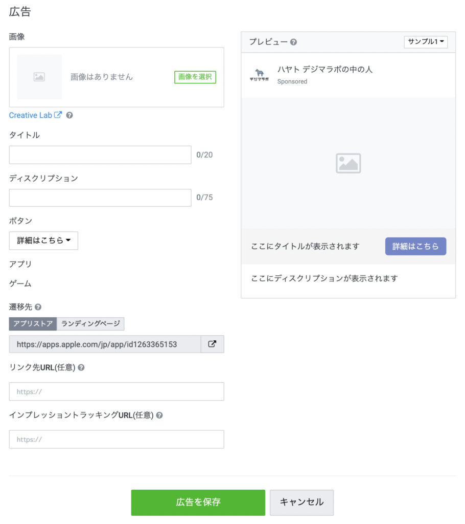The height and width of the screenshot is (524, 465).
Task: Open the サンプル1 preview selector
Action: [426, 42]
